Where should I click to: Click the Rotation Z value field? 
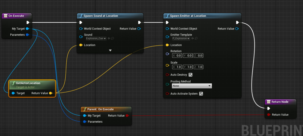coord(198,56)
